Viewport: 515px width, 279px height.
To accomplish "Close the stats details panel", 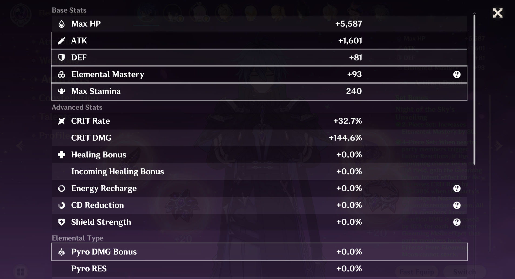I will pyautogui.click(x=497, y=13).
